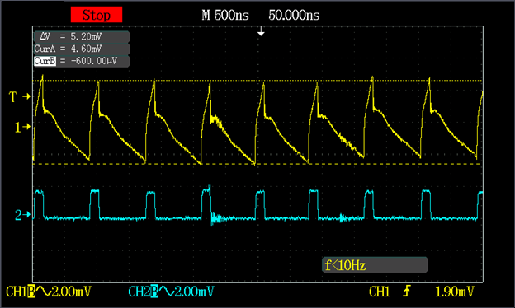Click the yellow T trigger level marker
The width and height of the screenshot is (515, 308).
click(x=19, y=96)
